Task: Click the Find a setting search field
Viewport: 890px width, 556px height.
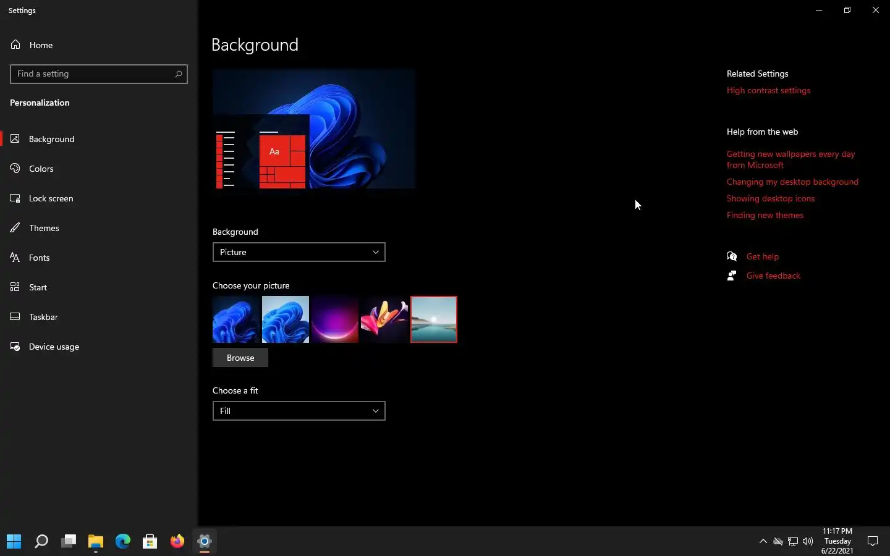Action: (99, 74)
